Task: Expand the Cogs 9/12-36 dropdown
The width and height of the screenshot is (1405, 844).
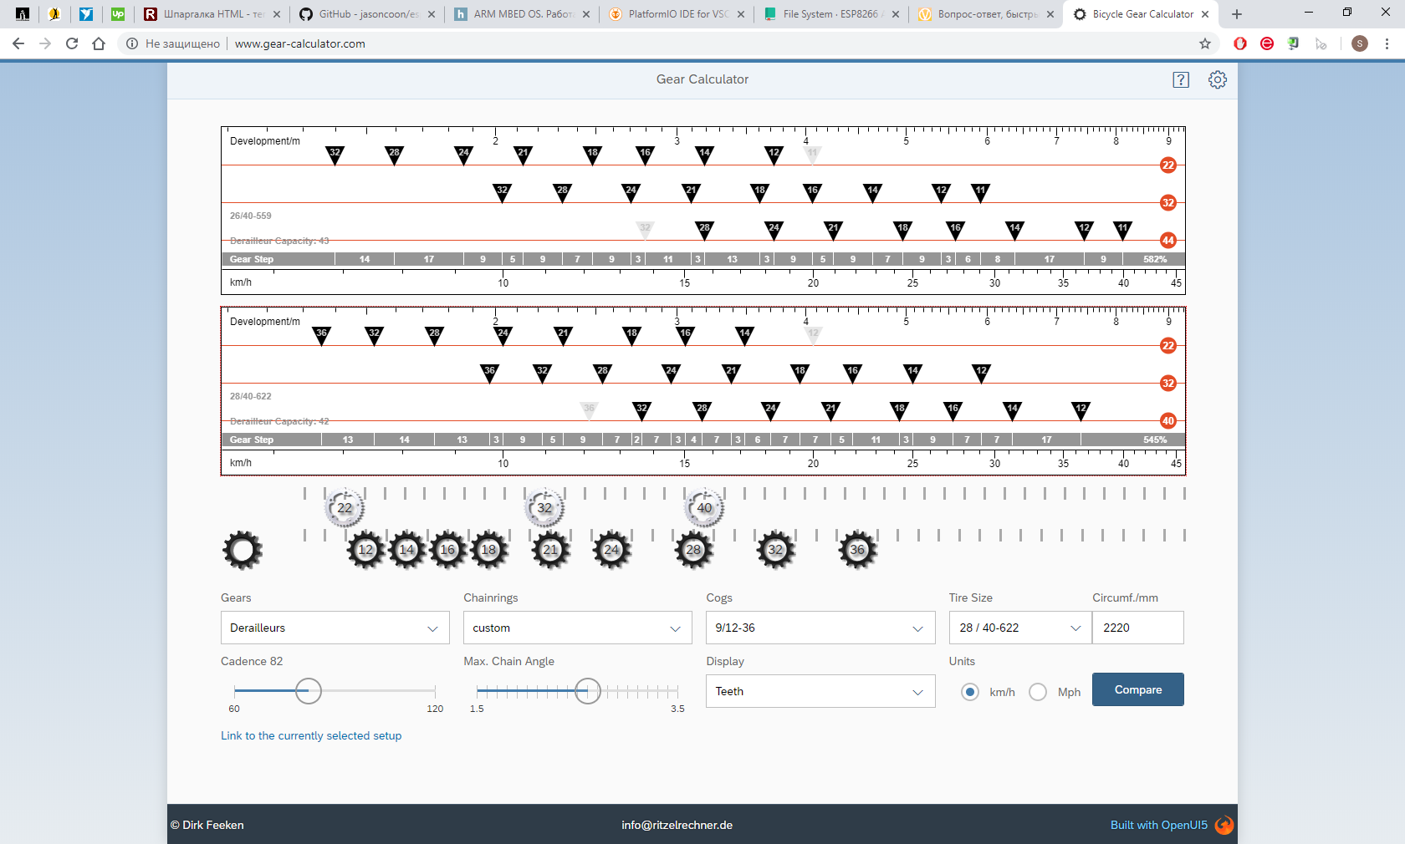Action: click(820, 628)
